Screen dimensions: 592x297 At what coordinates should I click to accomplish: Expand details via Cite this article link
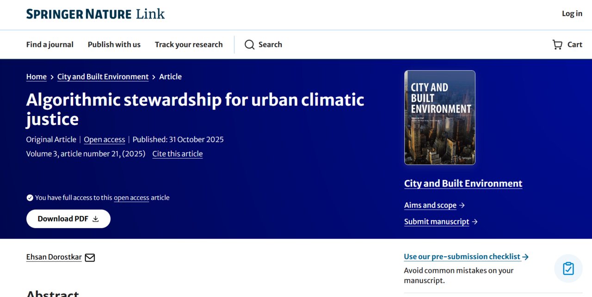(178, 154)
